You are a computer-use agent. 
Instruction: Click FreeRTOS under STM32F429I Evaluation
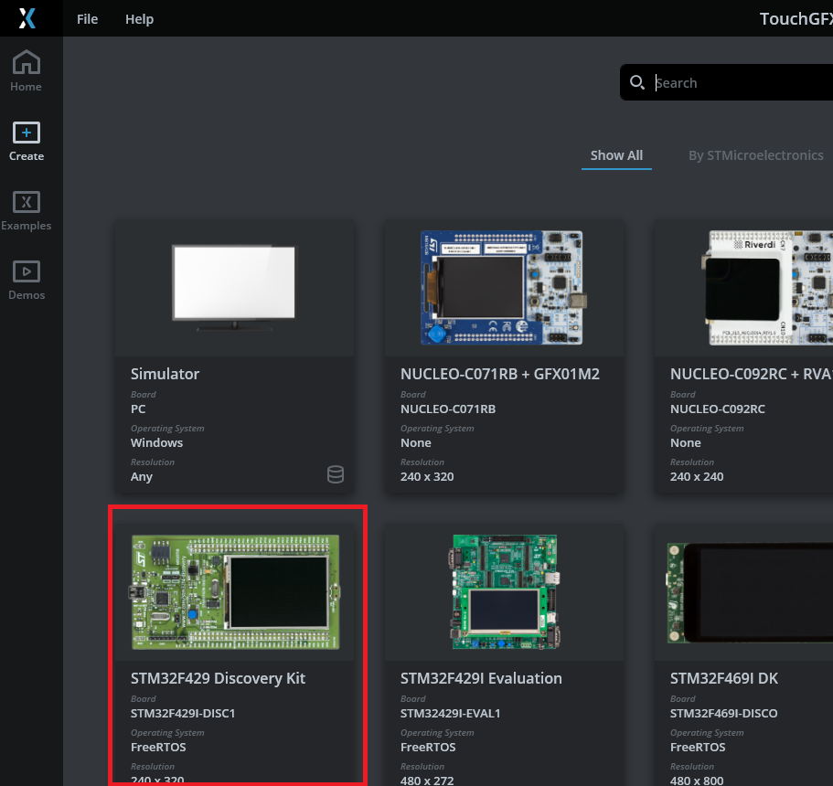[x=428, y=748]
